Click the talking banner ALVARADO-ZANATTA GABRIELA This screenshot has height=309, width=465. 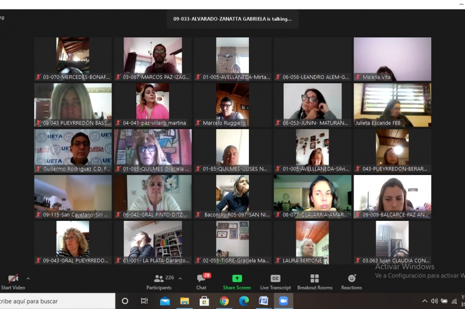232,19
